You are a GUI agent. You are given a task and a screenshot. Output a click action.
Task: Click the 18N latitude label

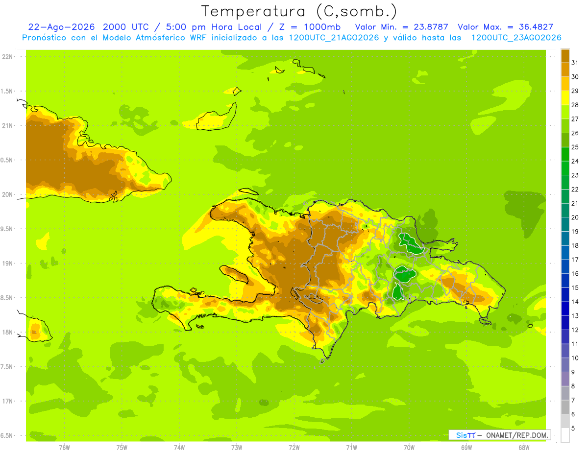7,332
